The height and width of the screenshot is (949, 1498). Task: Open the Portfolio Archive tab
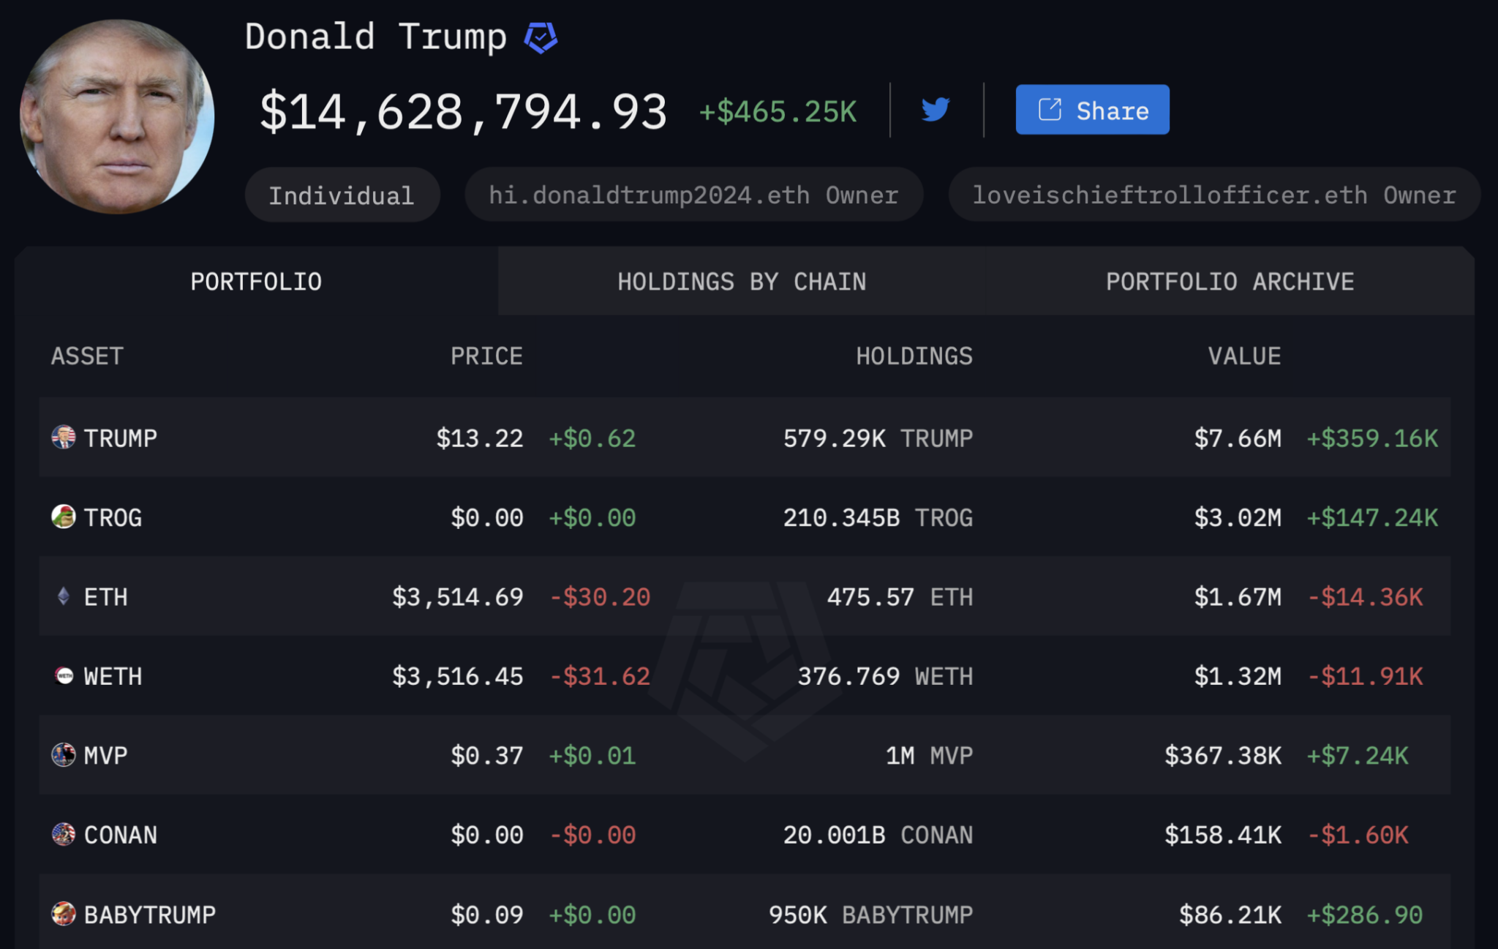tap(1229, 282)
